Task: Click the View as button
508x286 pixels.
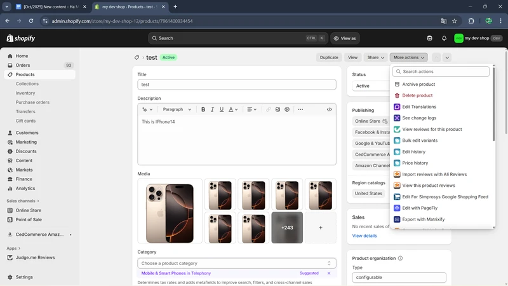Action: (x=345, y=38)
